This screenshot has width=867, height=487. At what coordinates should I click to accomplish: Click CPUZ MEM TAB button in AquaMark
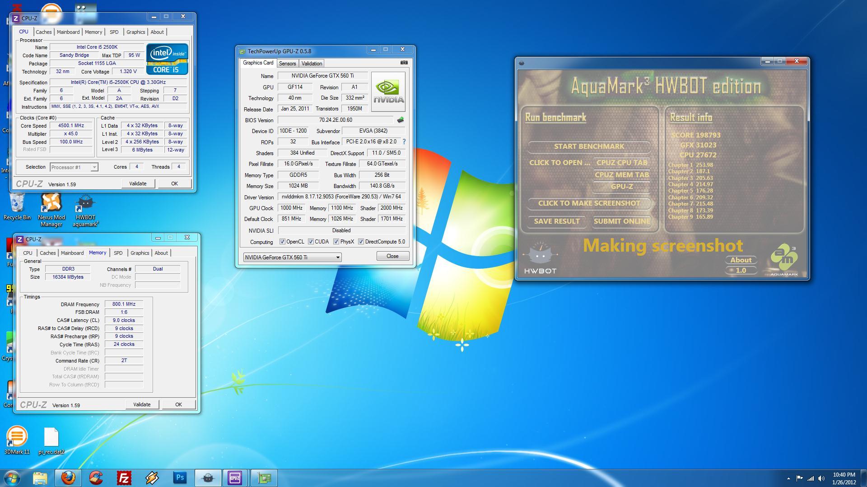click(622, 175)
